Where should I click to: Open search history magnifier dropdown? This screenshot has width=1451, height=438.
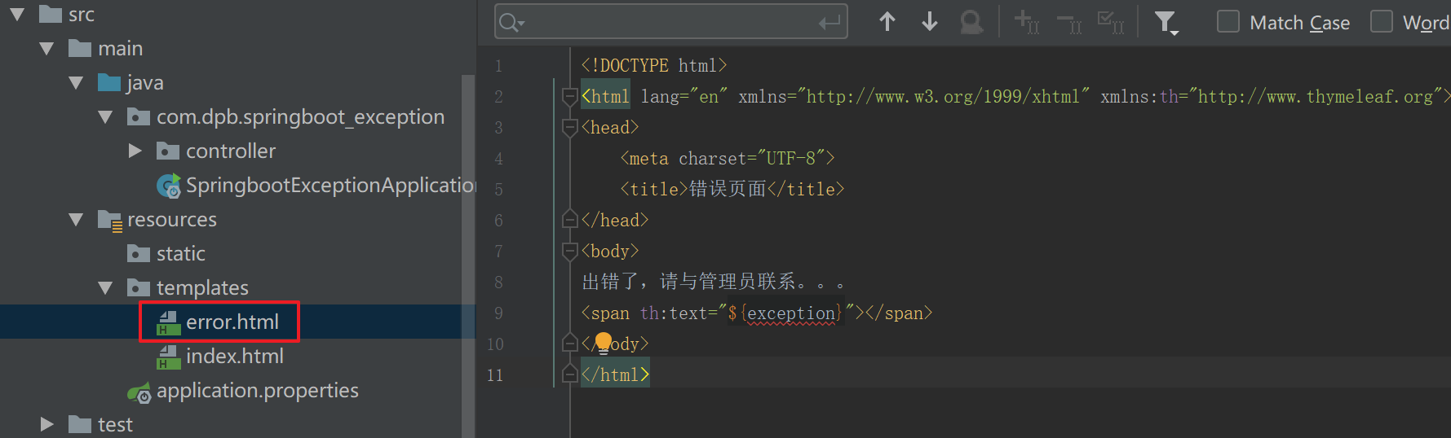511,23
